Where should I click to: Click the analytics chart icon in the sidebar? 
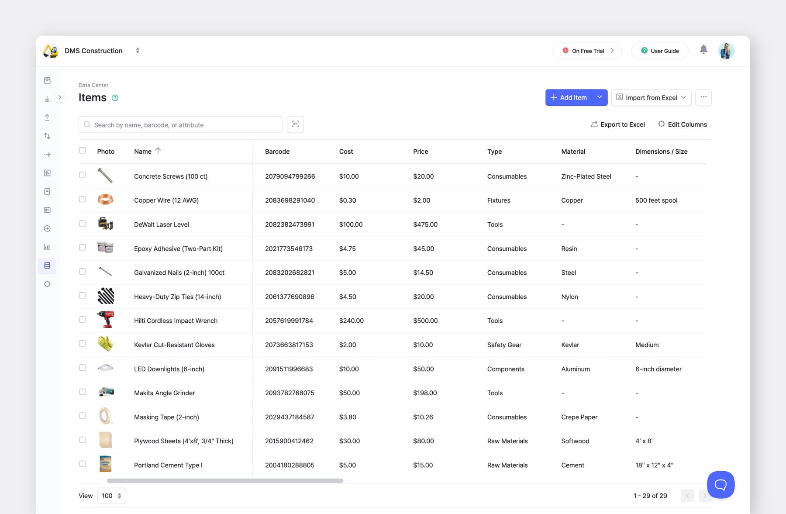[x=47, y=247]
